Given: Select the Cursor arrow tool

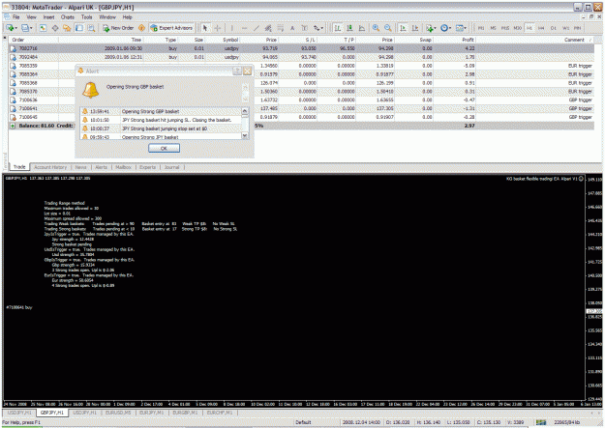Looking at the screenshot, I should point(205,28).
